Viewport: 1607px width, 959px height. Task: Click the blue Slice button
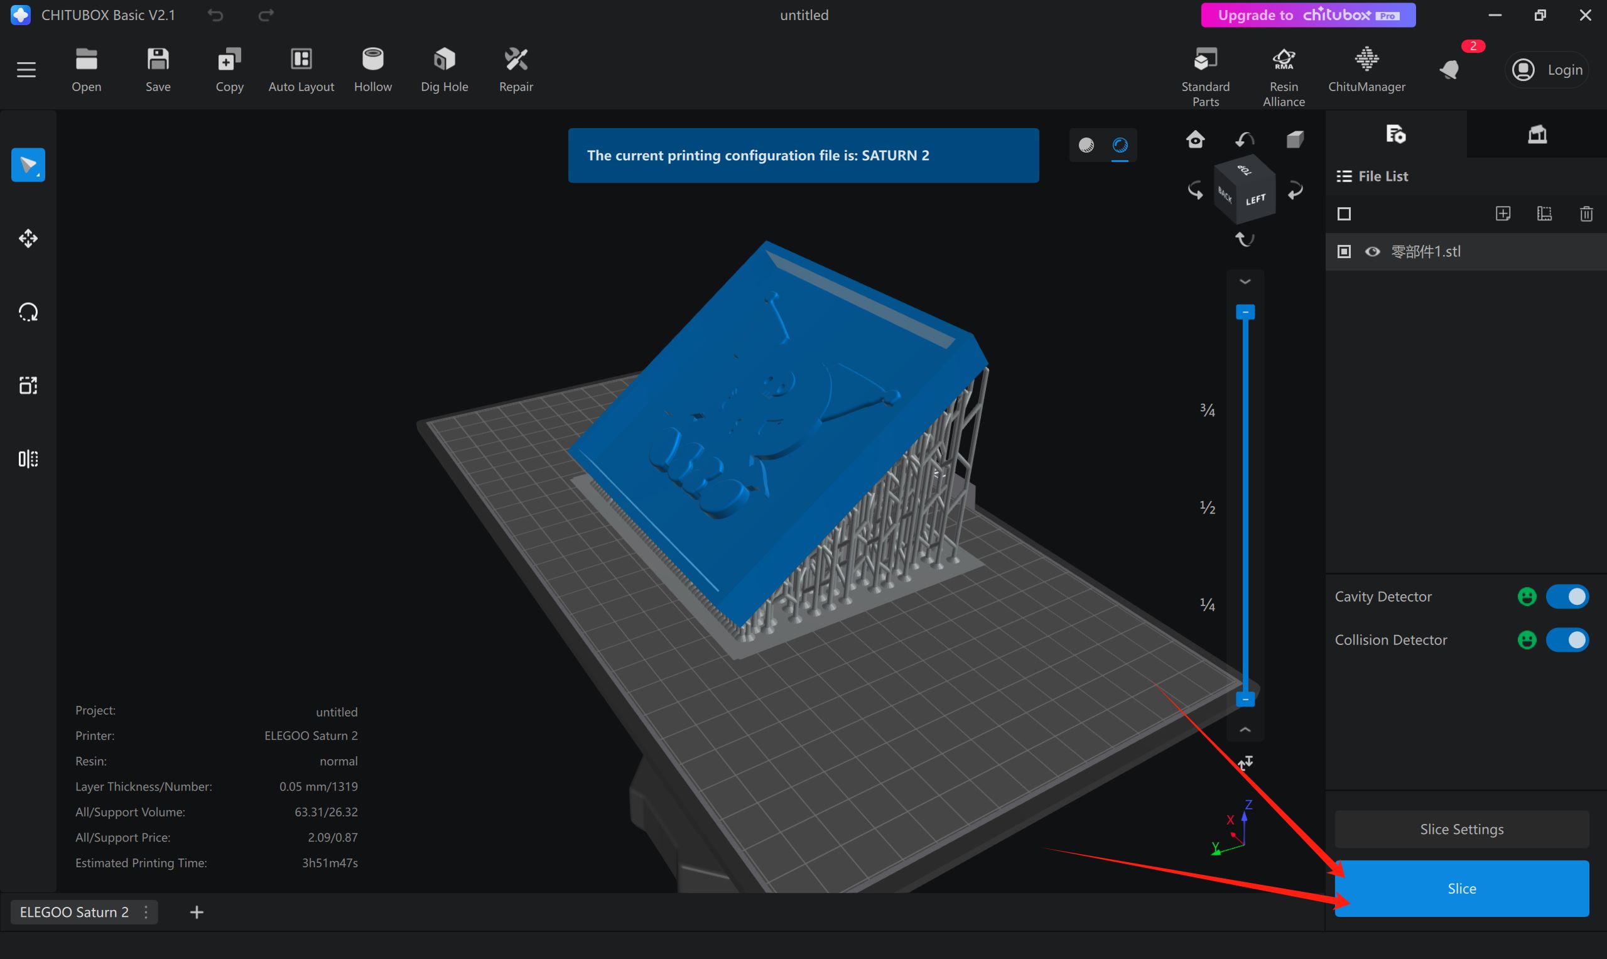(1461, 889)
